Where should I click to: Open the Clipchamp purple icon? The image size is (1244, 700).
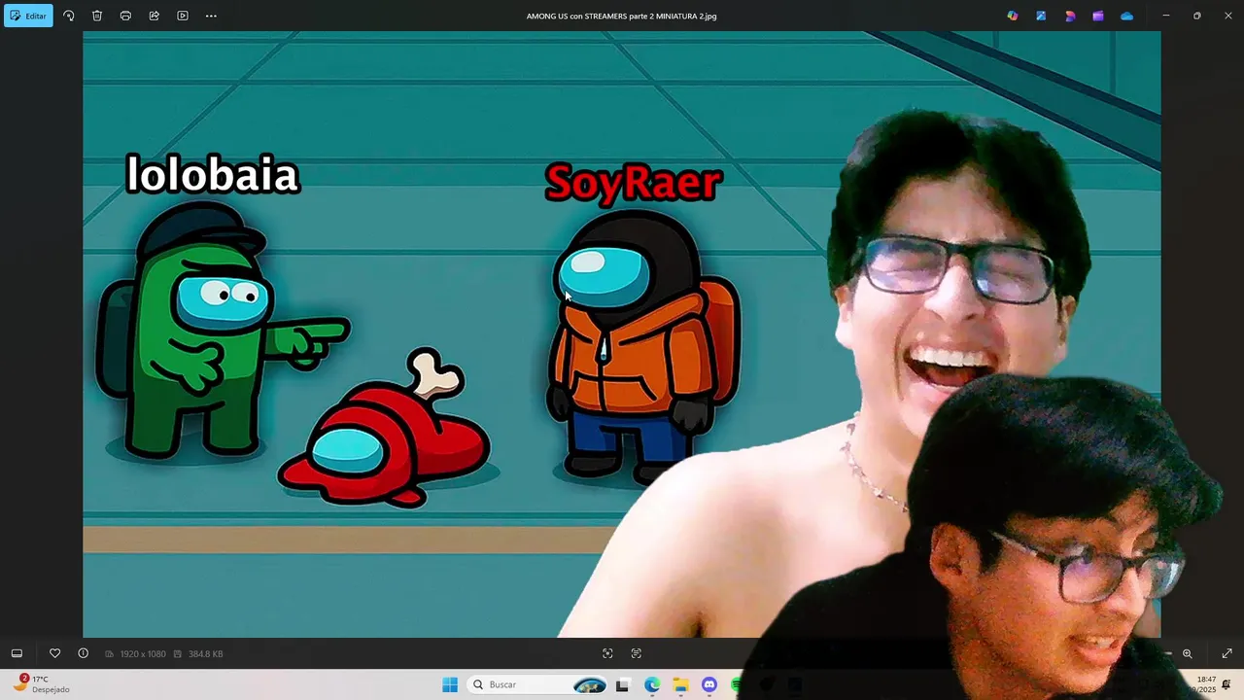point(1098,16)
